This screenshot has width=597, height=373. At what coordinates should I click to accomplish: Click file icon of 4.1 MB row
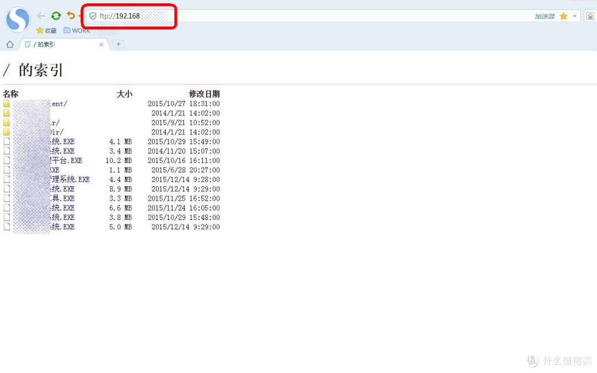[7, 141]
